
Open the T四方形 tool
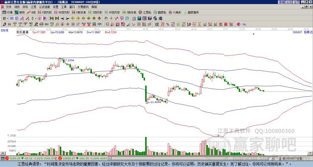(x=95, y=12)
